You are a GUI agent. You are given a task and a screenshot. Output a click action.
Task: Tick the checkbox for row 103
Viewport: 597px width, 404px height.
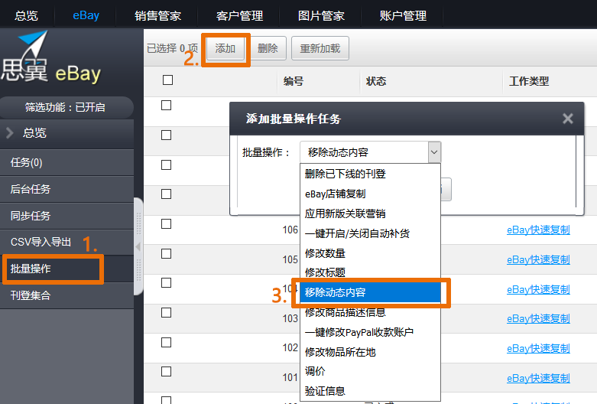(x=166, y=312)
